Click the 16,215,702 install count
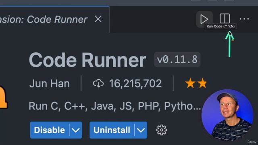The height and width of the screenshot is (145, 258). point(135,83)
